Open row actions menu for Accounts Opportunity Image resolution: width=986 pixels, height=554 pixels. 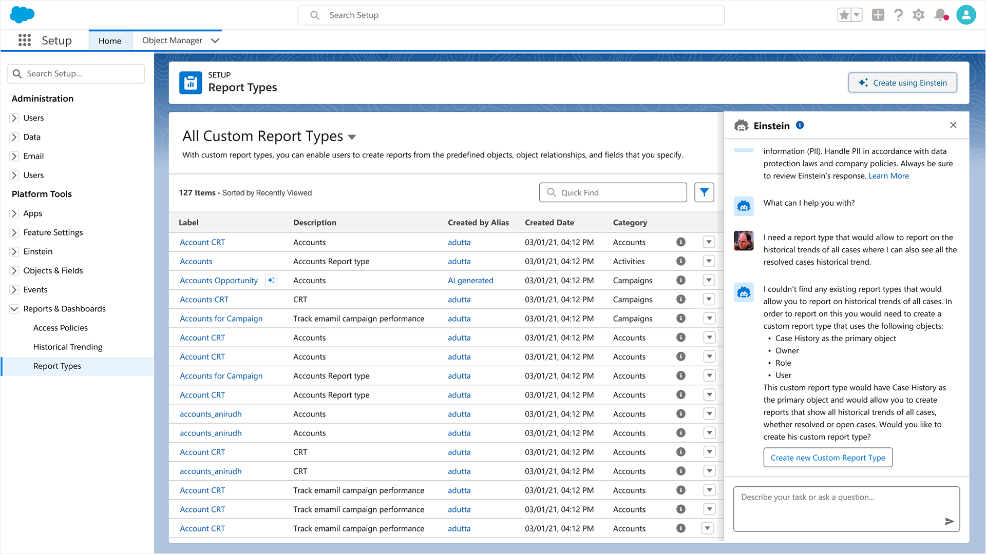point(709,280)
